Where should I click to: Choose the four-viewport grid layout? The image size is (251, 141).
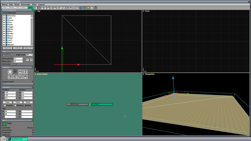tap(15, 72)
